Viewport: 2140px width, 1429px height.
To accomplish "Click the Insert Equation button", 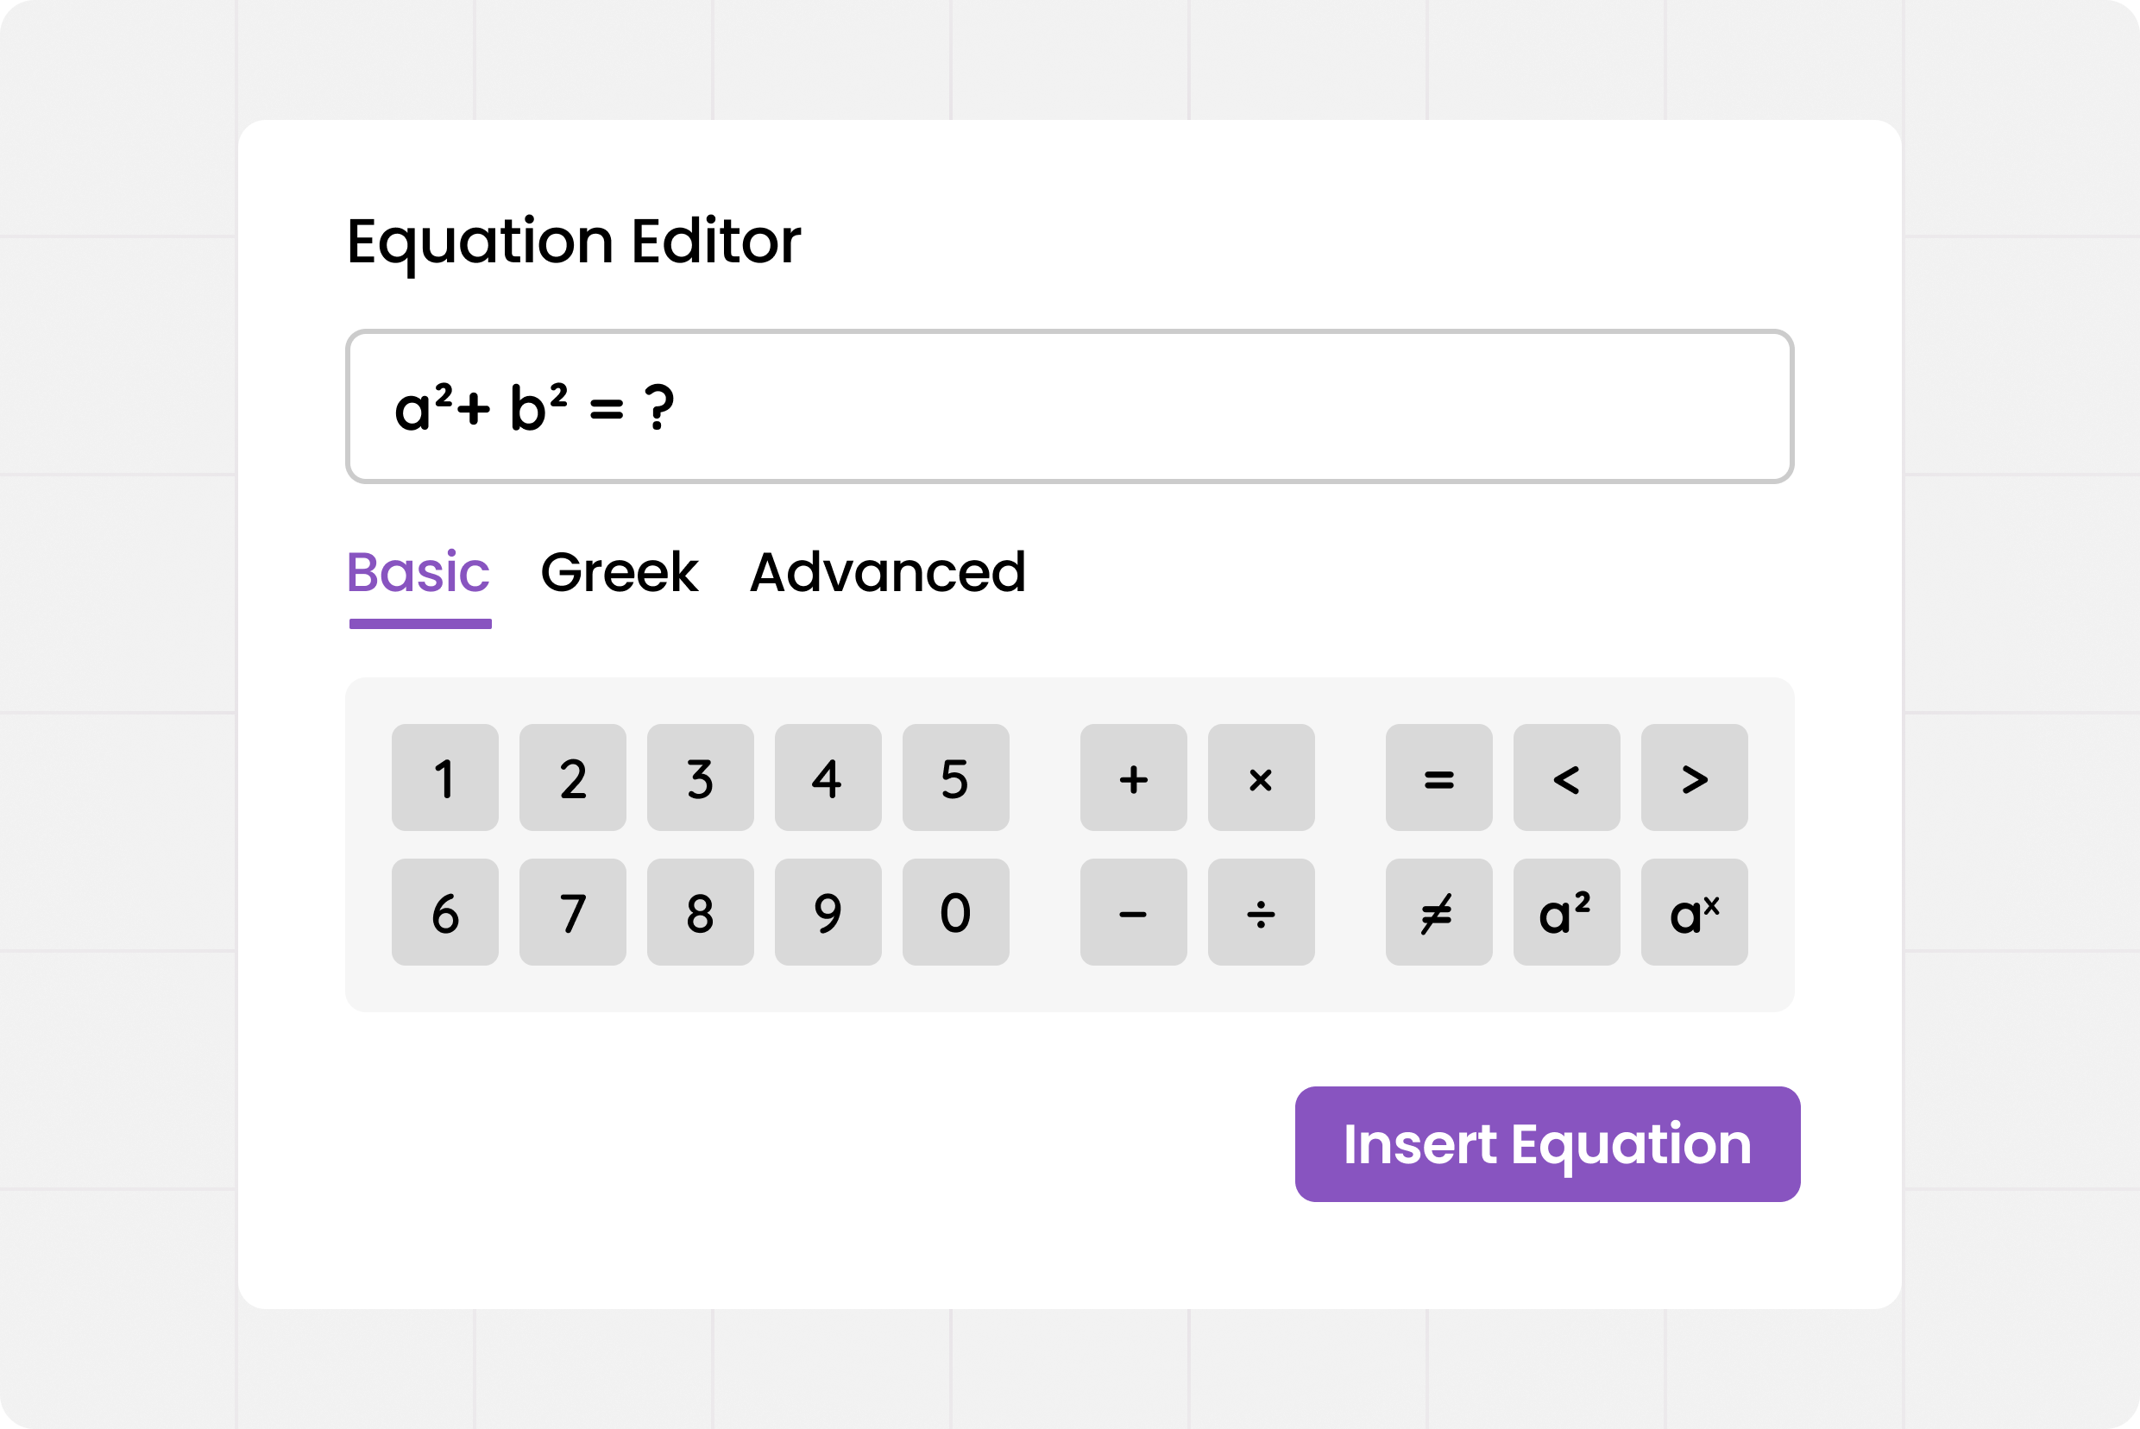I will click(1546, 1143).
